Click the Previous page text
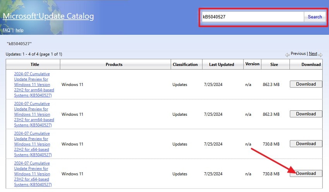Image resolution: width=329 pixels, height=192 pixels. point(298,53)
